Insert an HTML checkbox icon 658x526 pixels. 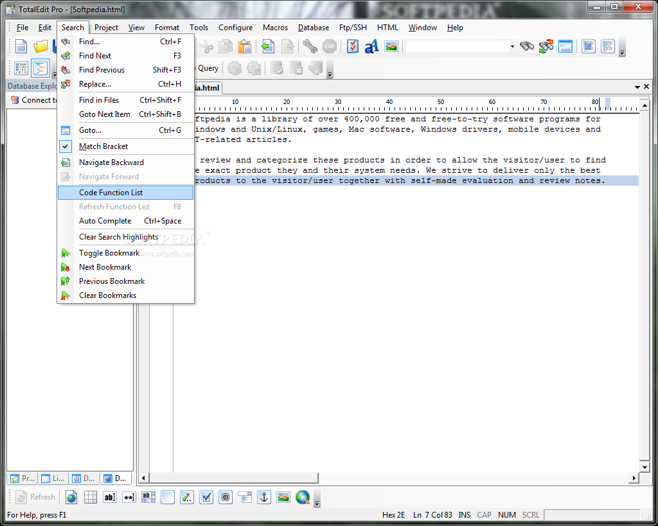(206, 497)
